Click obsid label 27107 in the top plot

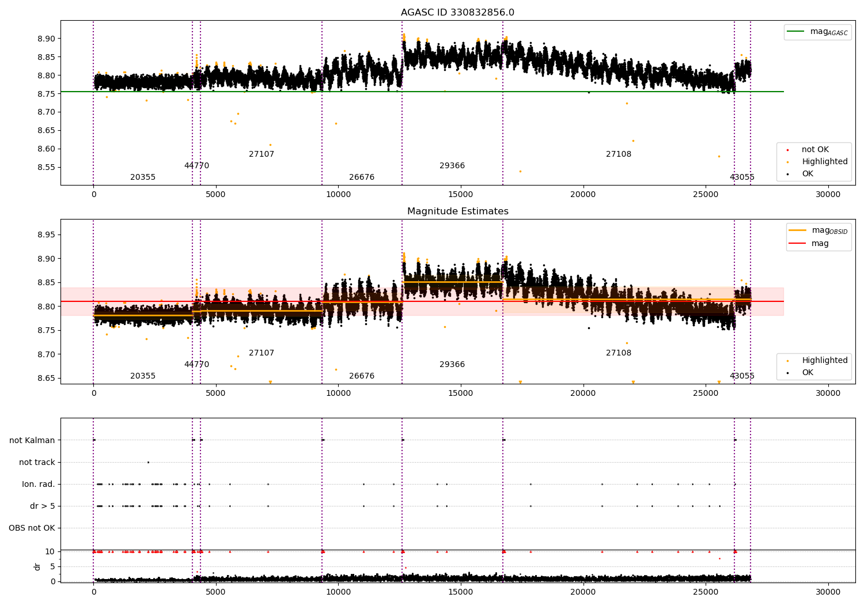pyautogui.click(x=262, y=154)
